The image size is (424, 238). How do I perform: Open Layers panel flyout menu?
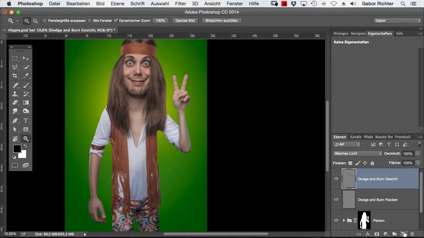click(x=420, y=137)
